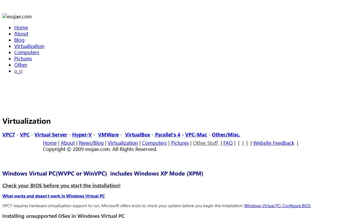
Task: Open the VPC7 section link
Action: (x=9, y=135)
